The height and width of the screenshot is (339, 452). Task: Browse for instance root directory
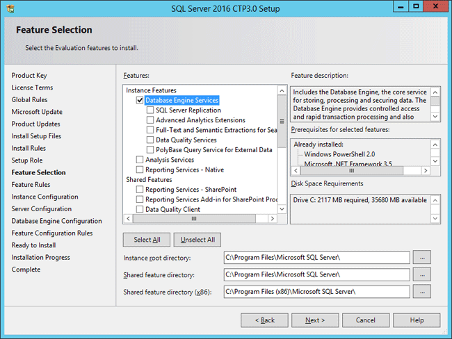pyautogui.click(x=421, y=258)
